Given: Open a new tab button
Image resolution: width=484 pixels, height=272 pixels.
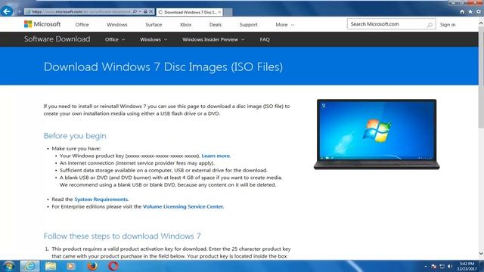Looking at the screenshot, I should point(228,12).
